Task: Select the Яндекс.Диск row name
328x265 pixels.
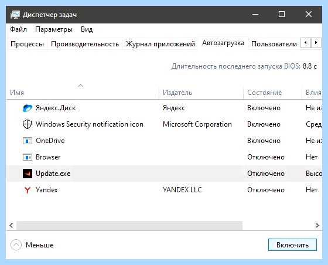Action: click(56, 108)
